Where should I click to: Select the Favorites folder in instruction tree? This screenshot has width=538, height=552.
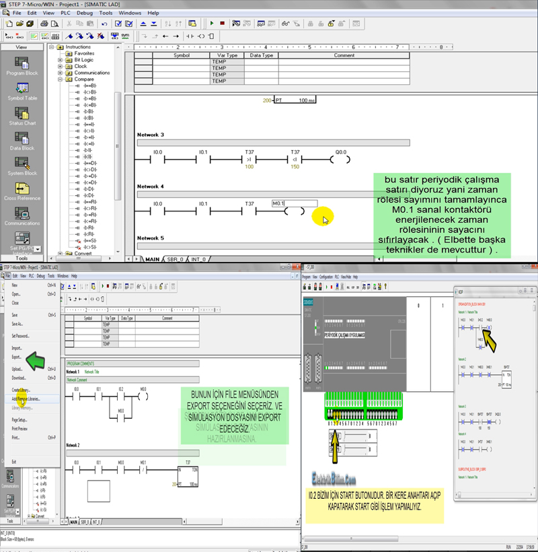point(84,53)
